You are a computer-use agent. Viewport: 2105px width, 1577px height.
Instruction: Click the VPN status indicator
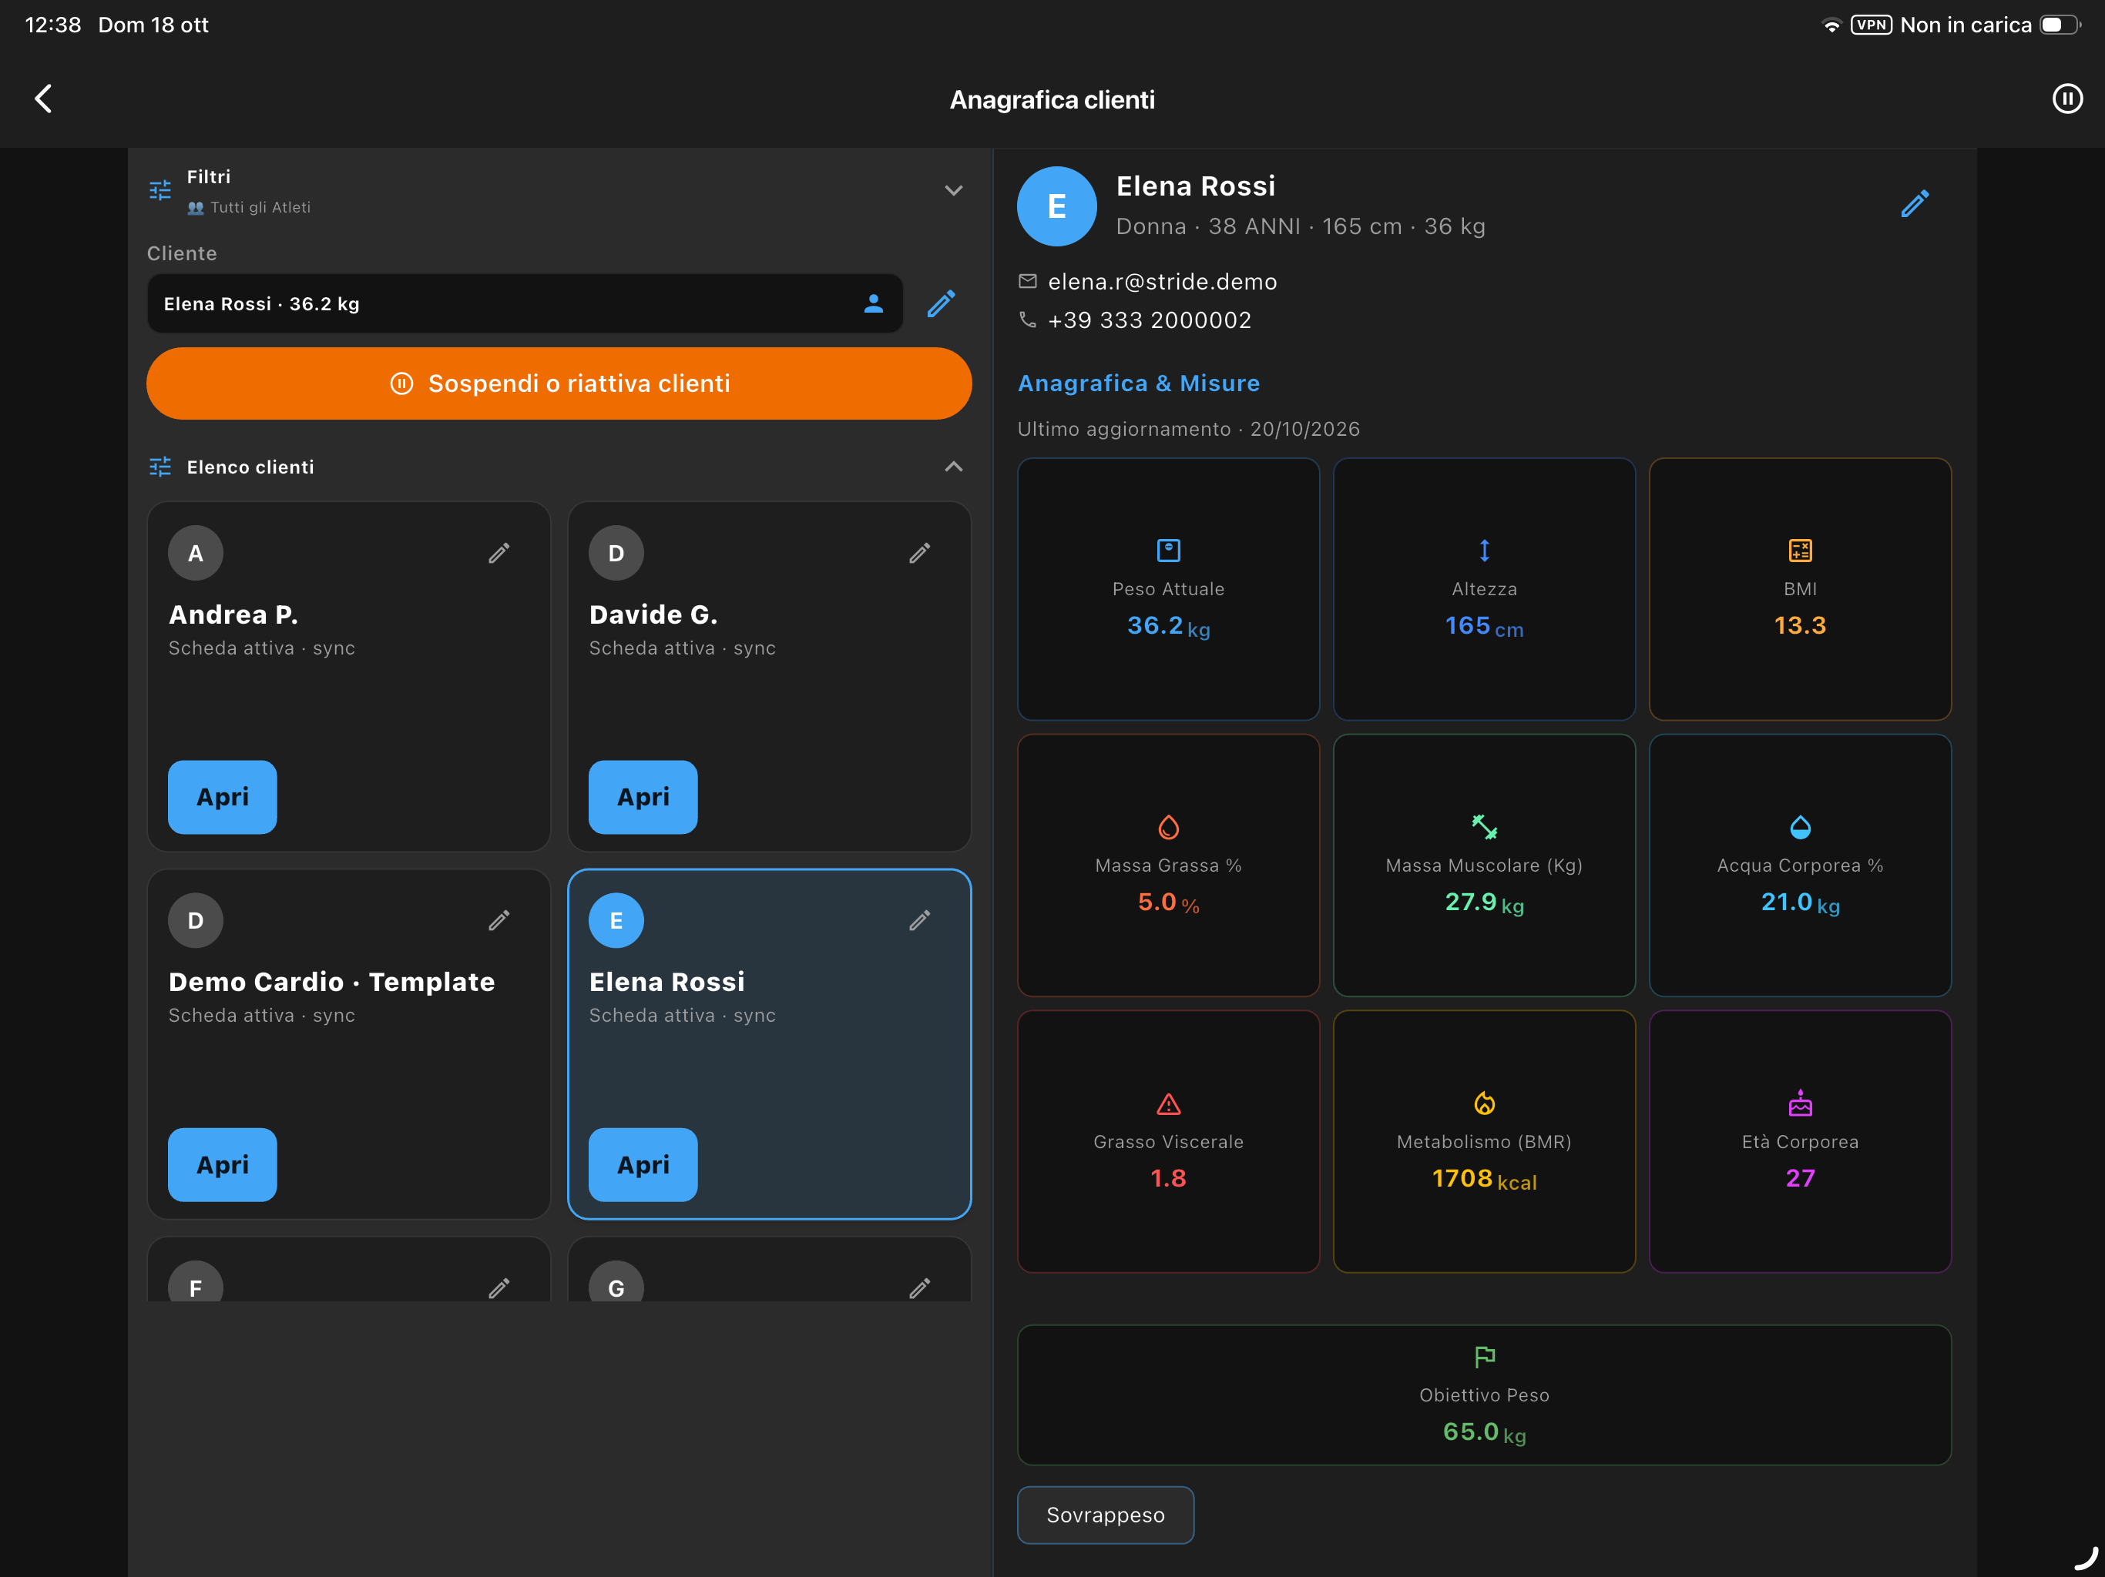click(x=1871, y=25)
